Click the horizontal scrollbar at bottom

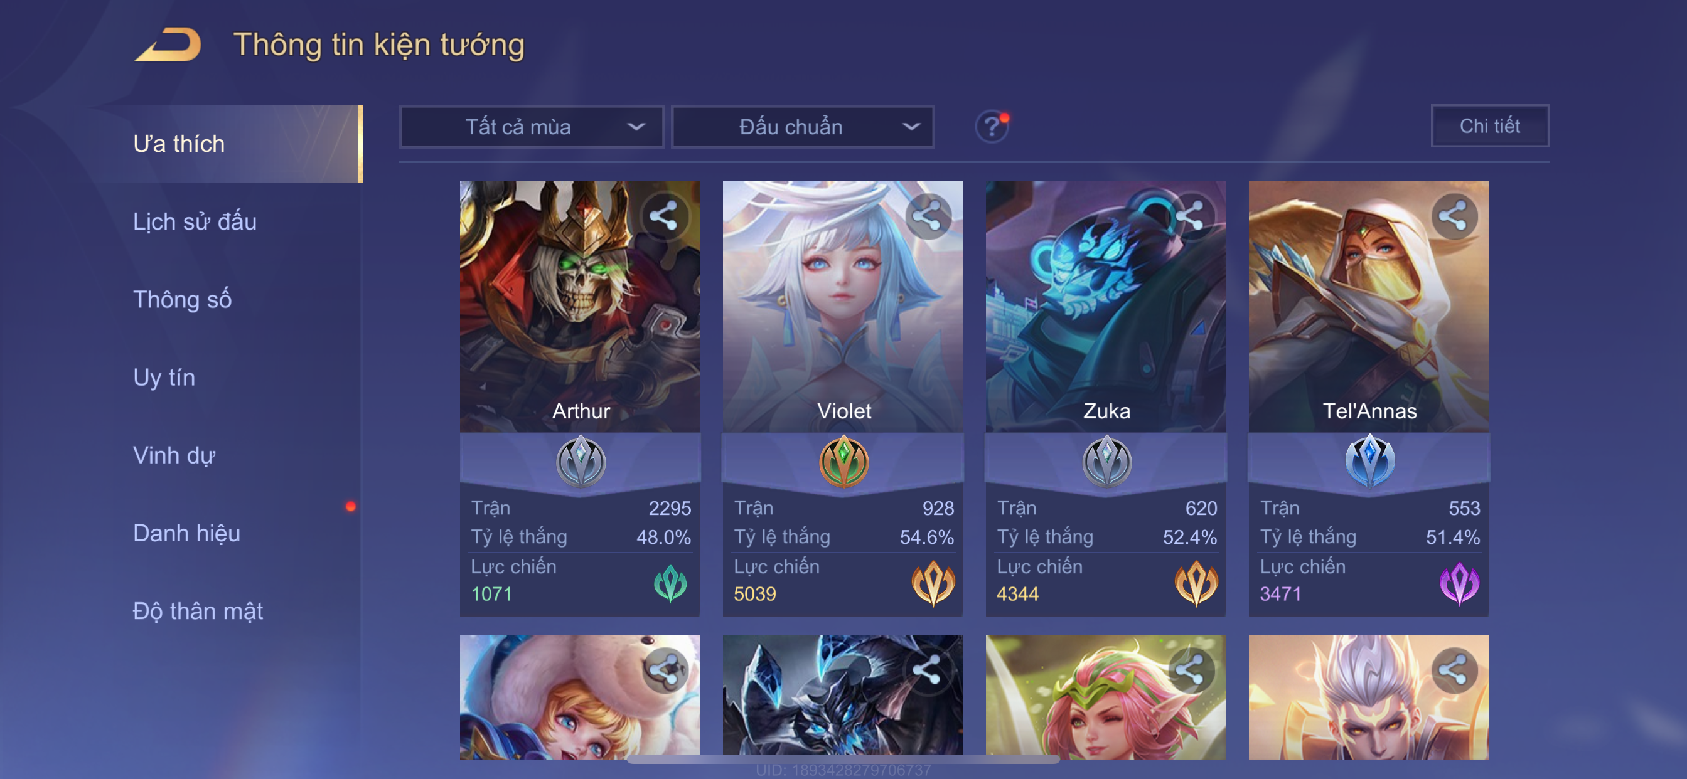[x=843, y=759]
